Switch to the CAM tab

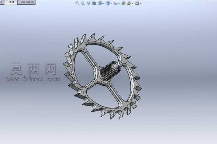tap(11, 2)
